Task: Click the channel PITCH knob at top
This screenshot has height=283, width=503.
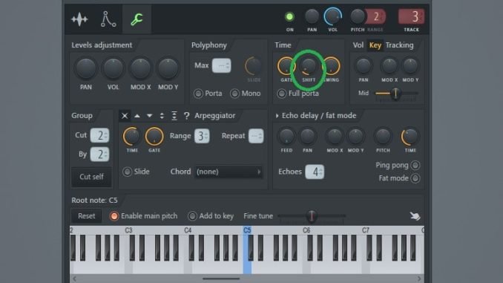Action: [358, 16]
